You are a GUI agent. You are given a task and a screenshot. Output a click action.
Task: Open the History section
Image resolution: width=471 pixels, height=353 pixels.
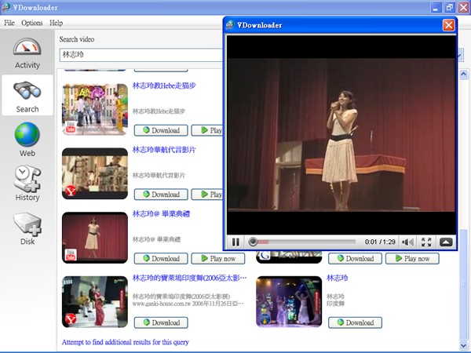click(27, 184)
